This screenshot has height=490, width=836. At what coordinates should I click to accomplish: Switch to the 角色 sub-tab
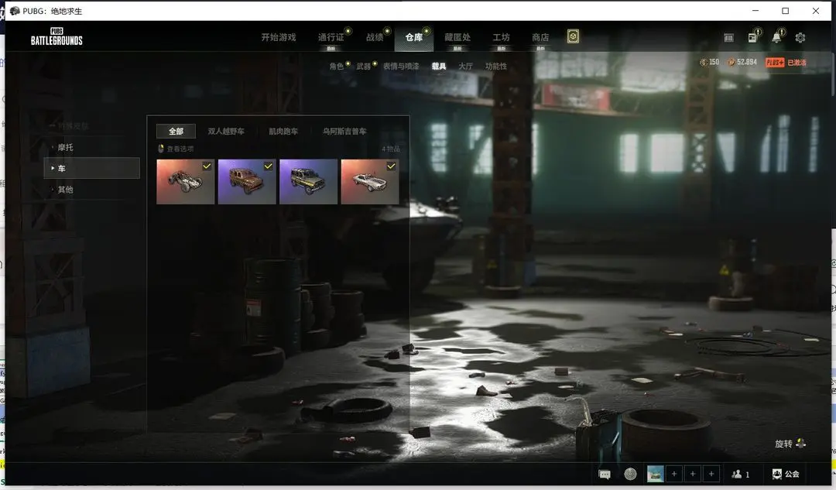pos(337,66)
